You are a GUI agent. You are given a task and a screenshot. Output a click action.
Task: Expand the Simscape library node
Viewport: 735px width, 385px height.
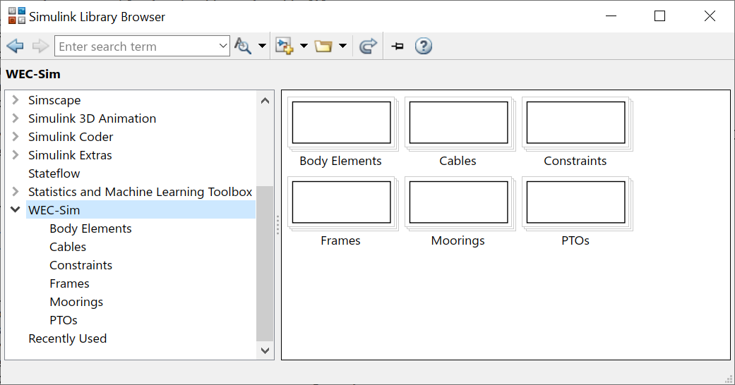click(x=16, y=99)
